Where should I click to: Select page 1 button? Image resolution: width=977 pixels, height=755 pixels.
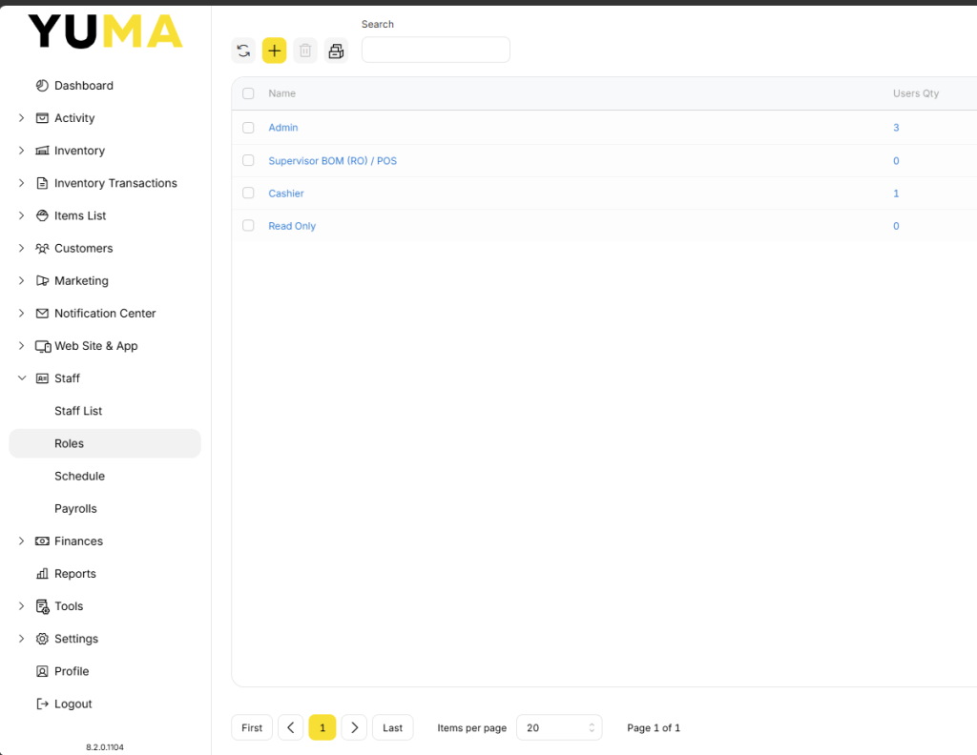pyautogui.click(x=322, y=727)
